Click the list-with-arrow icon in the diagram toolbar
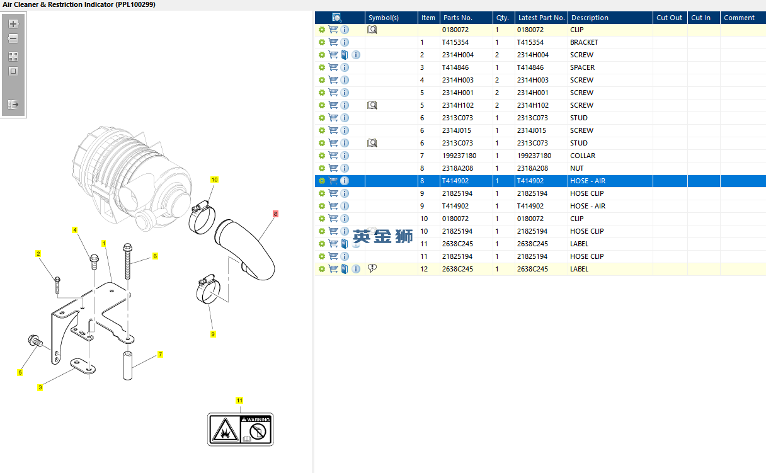This screenshot has width=766, height=473. pyautogui.click(x=13, y=105)
